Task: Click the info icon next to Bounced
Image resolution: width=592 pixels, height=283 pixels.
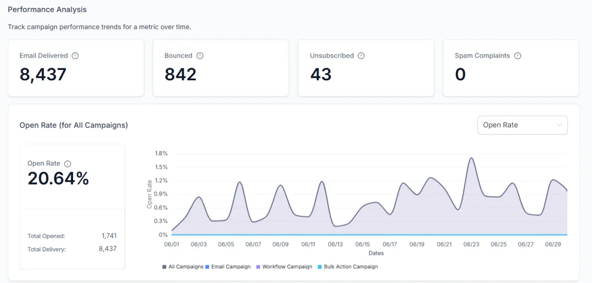Action: point(200,56)
